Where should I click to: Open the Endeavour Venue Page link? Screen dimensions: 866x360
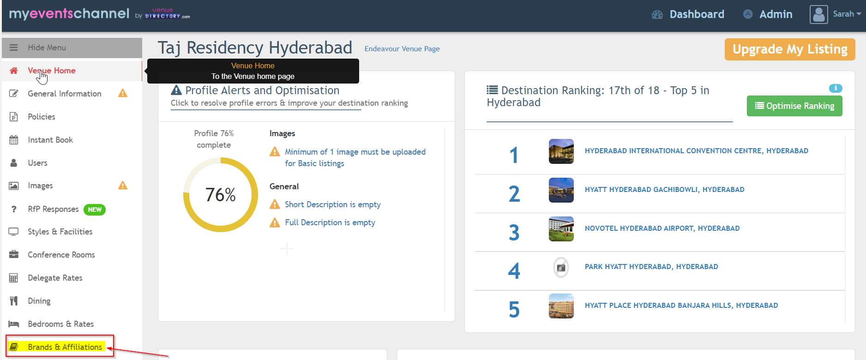click(x=402, y=49)
